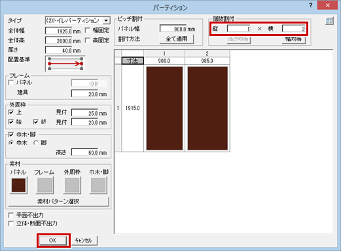Image resolution: width=341 pixels, height=251 pixels.
Task: Open the 外周枠 material swatch
Action: [72, 185]
